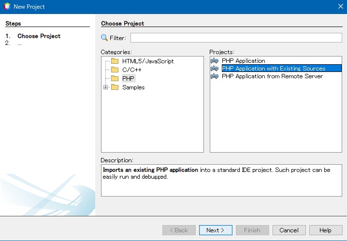Click the Description text area
Screen dimensions: 347x241
pos(221,180)
